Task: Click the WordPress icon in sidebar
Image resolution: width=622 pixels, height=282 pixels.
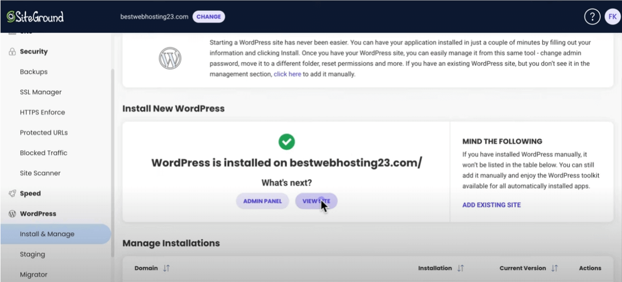Action: [x=12, y=214]
